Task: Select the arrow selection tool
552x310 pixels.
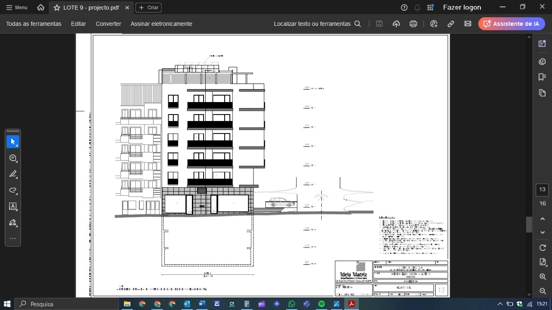Action: click(x=13, y=142)
